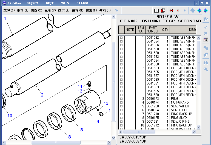The image size is (211, 145).
Task: Click the red book with page icon
Action: coord(163,11)
